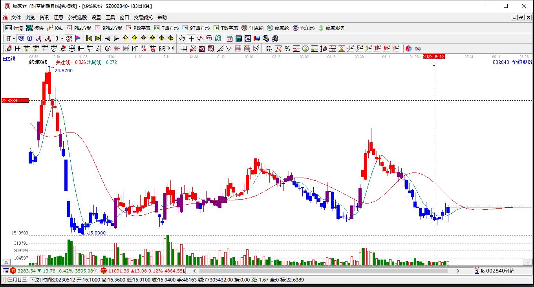
Task: Click the red-blue yin-yang sphere icon
Action: pyautogui.click(x=409, y=49)
